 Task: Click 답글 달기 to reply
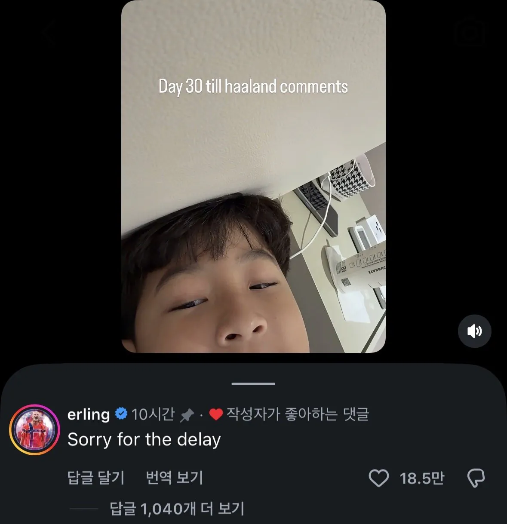pyautogui.click(x=96, y=478)
